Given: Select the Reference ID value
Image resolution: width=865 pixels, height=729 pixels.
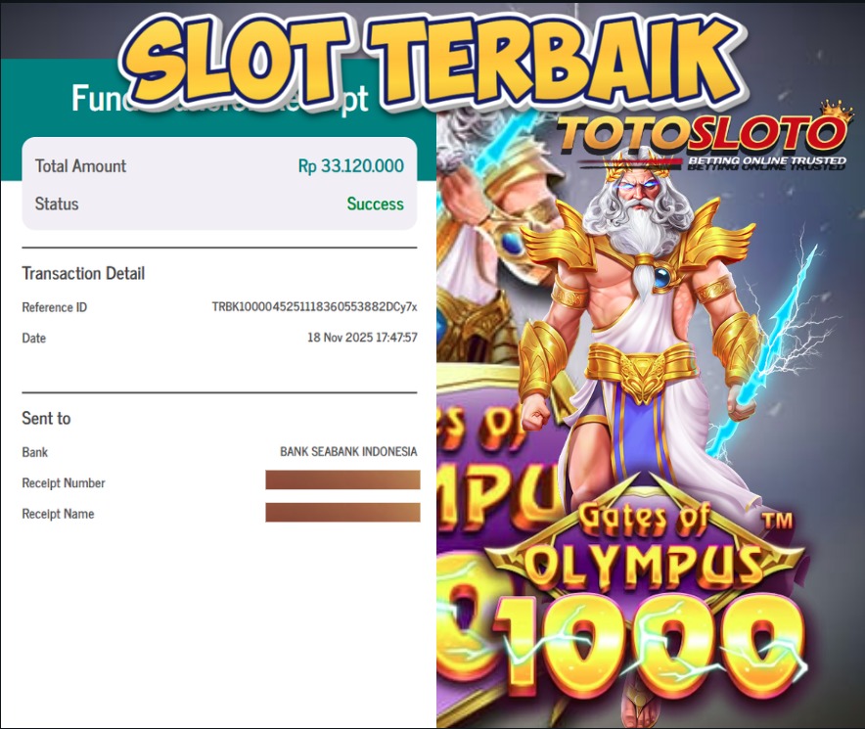Looking at the screenshot, I should click(x=314, y=306).
